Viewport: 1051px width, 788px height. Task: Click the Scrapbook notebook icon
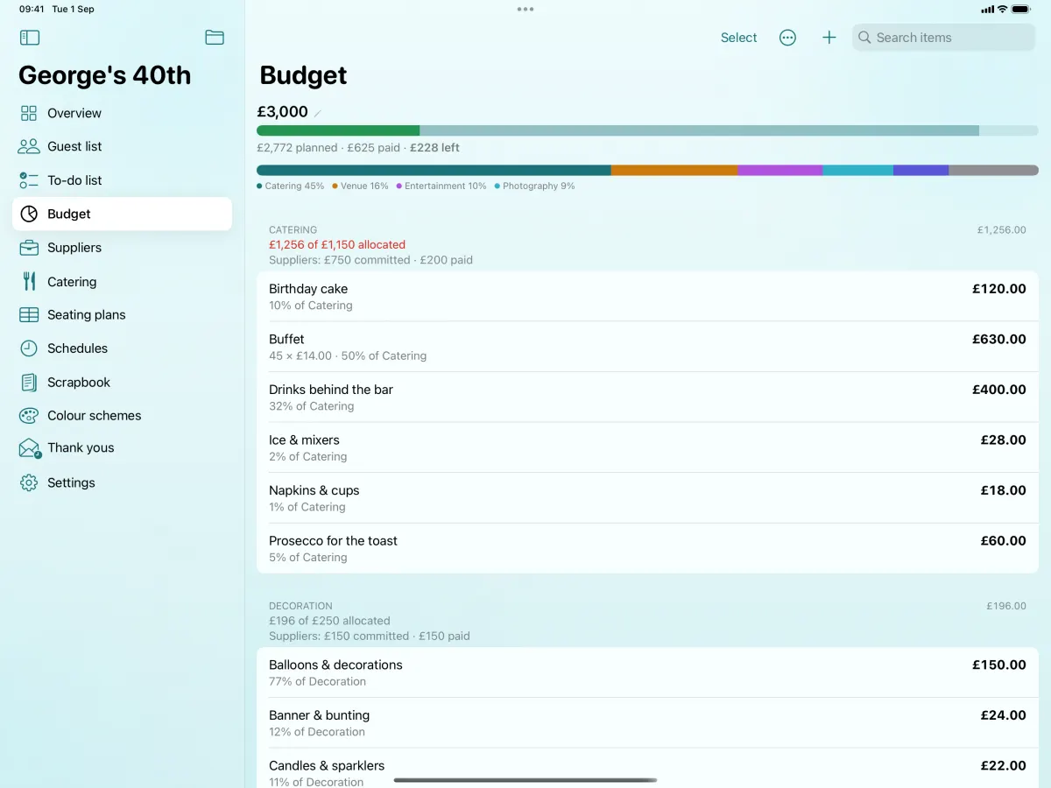point(29,383)
